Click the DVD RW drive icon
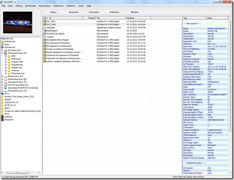The width and height of the screenshot is (234, 180). [6, 85]
